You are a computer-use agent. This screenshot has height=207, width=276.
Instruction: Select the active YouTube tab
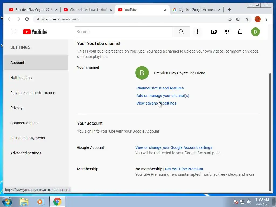point(142,10)
